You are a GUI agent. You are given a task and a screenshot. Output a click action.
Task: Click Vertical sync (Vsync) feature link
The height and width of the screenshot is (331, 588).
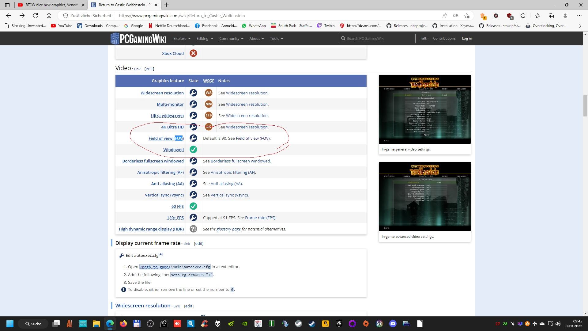pos(164,195)
